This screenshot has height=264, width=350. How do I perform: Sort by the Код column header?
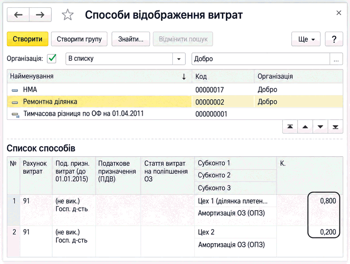point(223,76)
